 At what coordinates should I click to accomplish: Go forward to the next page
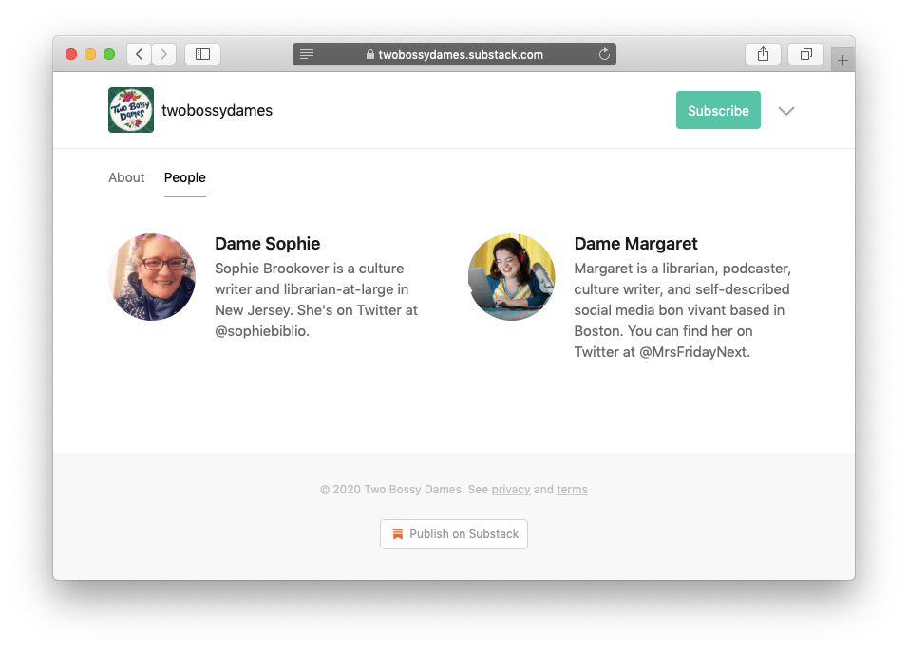(x=163, y=54)
